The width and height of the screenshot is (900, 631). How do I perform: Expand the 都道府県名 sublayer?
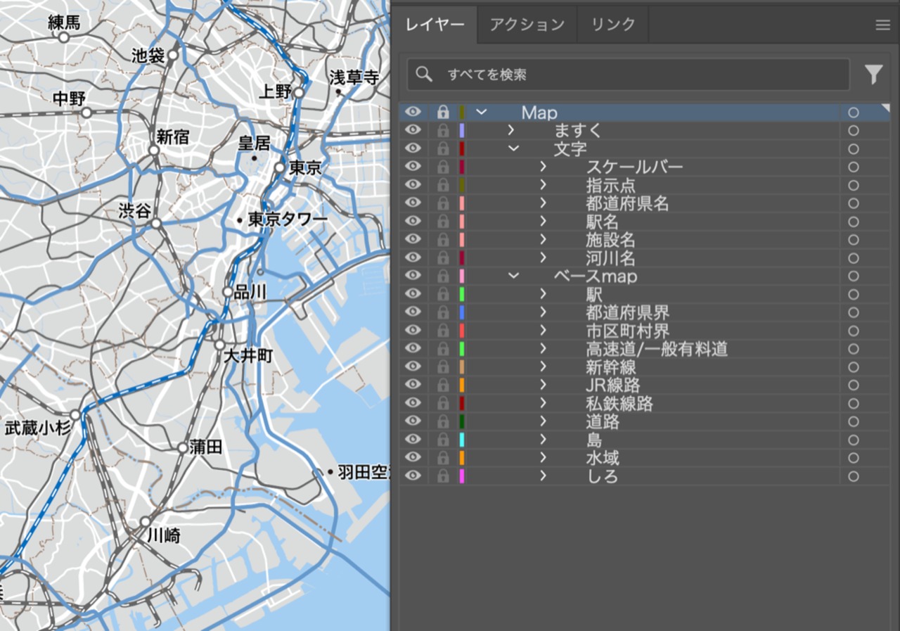[x=544, y=203]
